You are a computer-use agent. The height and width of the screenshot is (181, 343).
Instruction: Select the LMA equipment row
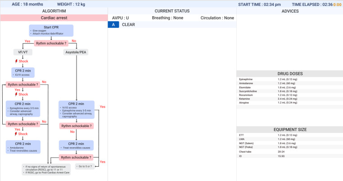click(290, 139)
